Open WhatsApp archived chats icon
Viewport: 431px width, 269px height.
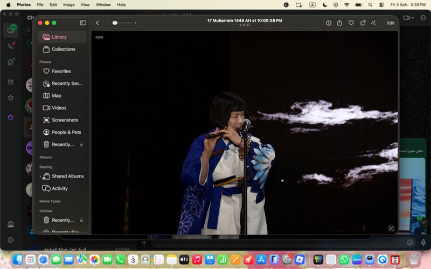(x=11, y=82)
